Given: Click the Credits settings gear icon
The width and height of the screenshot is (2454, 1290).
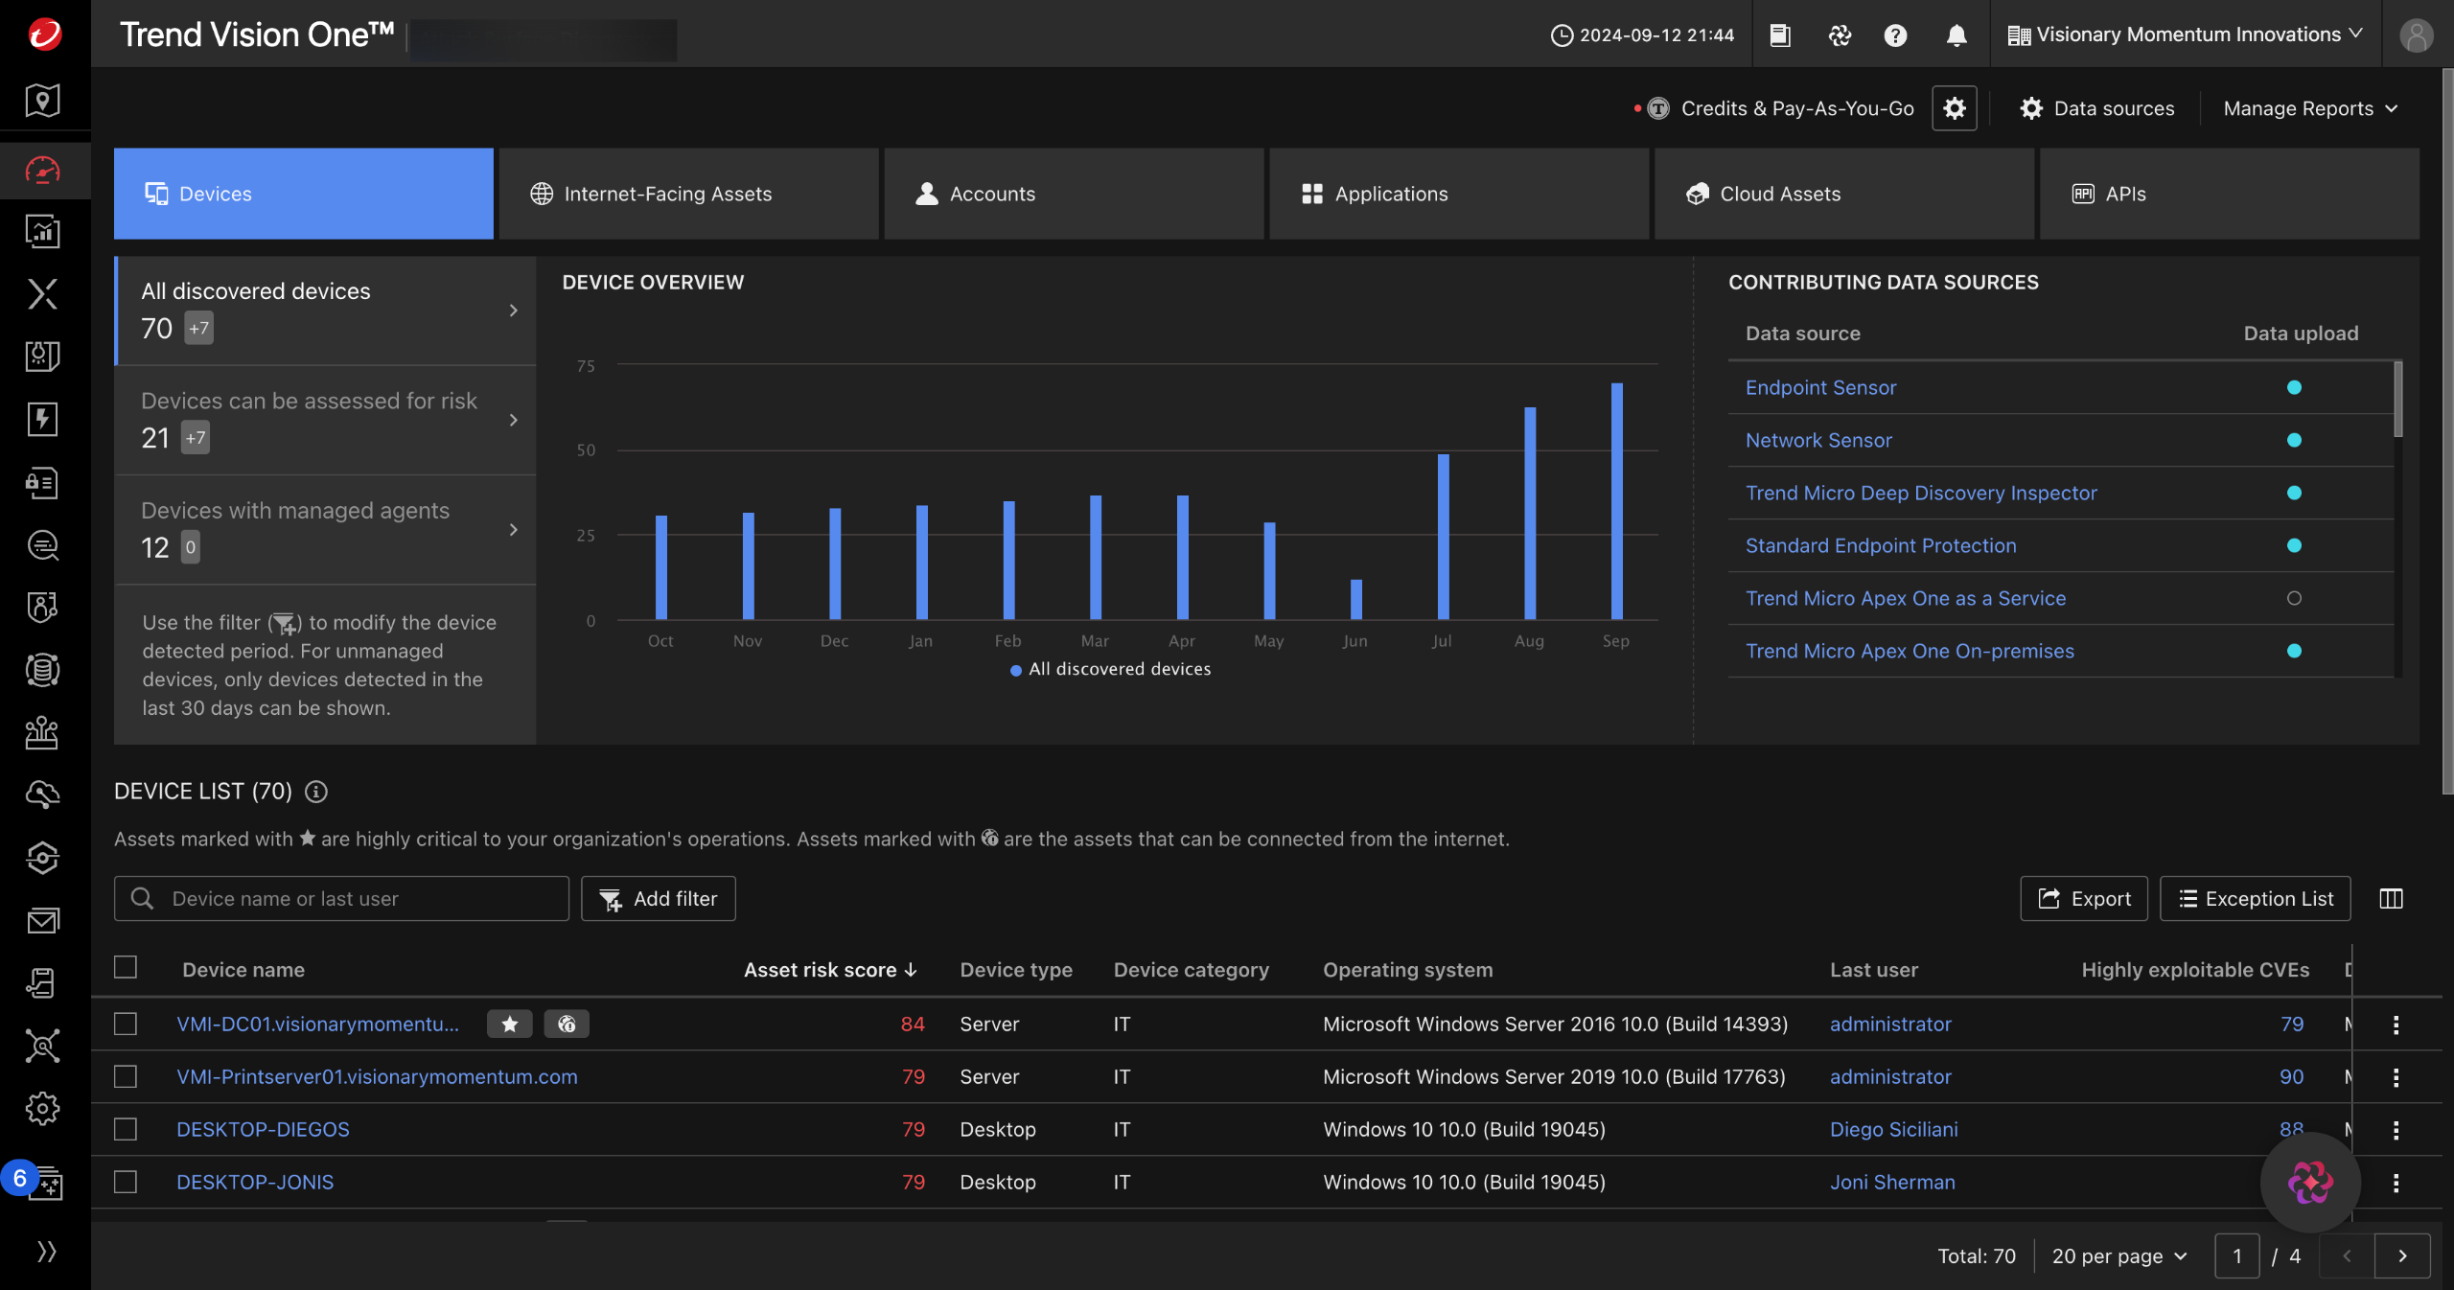Looking at the screenshot, I should pos(1954,108).
